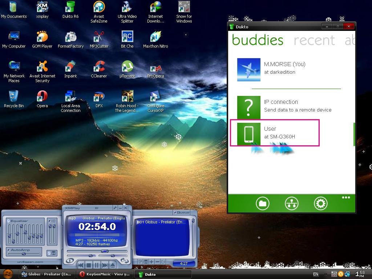Viewport: 372px width, 279px height.
Task: Click the eject/open file button in XMPlay
Action: point(113,265)
